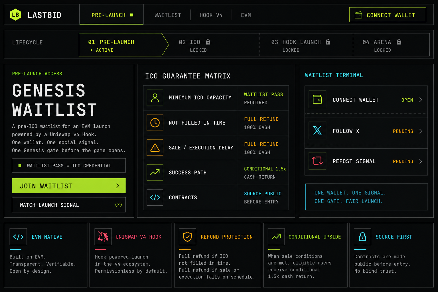Click the X logo icon in Follow X row

pos(317,130)
